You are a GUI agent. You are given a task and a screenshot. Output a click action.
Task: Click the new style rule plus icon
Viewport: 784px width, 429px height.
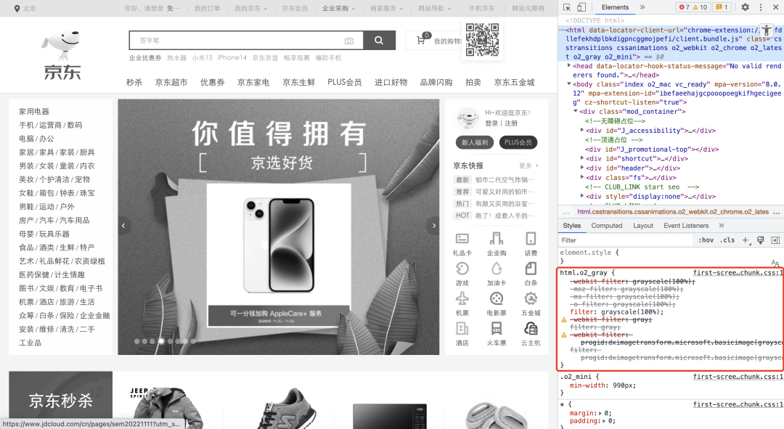pos(745,240)
